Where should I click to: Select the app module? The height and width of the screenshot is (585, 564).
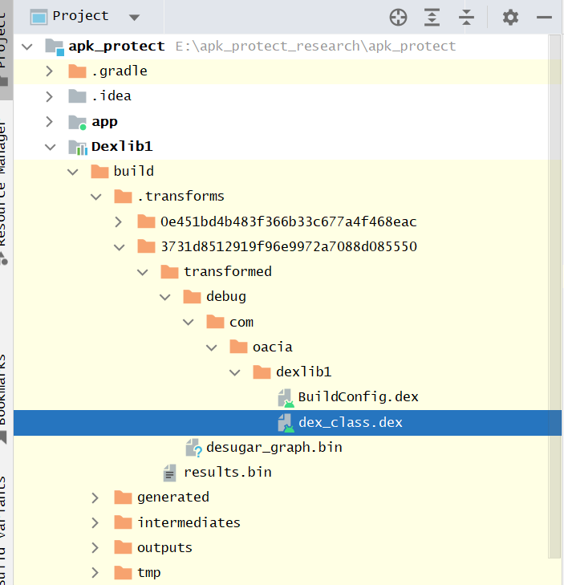pos(104,122)
